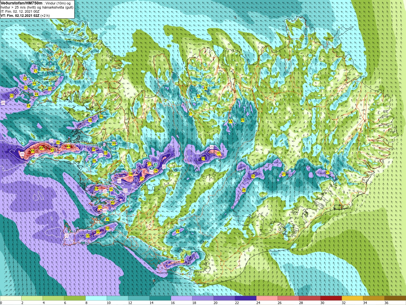Image resolution: width=406 pixels, height=305 pixels.
Task: Click legend scale tick number 24
Action: click(x=258, y=303)
